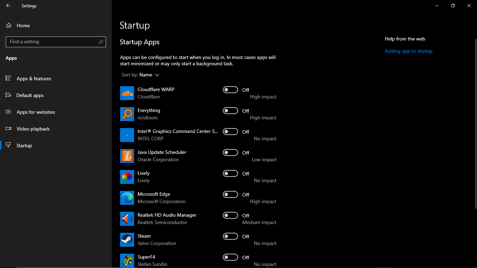Screen dimensions: 477x268
Task: Click the Find a setting search field
Action: click(x=56, y=42)
